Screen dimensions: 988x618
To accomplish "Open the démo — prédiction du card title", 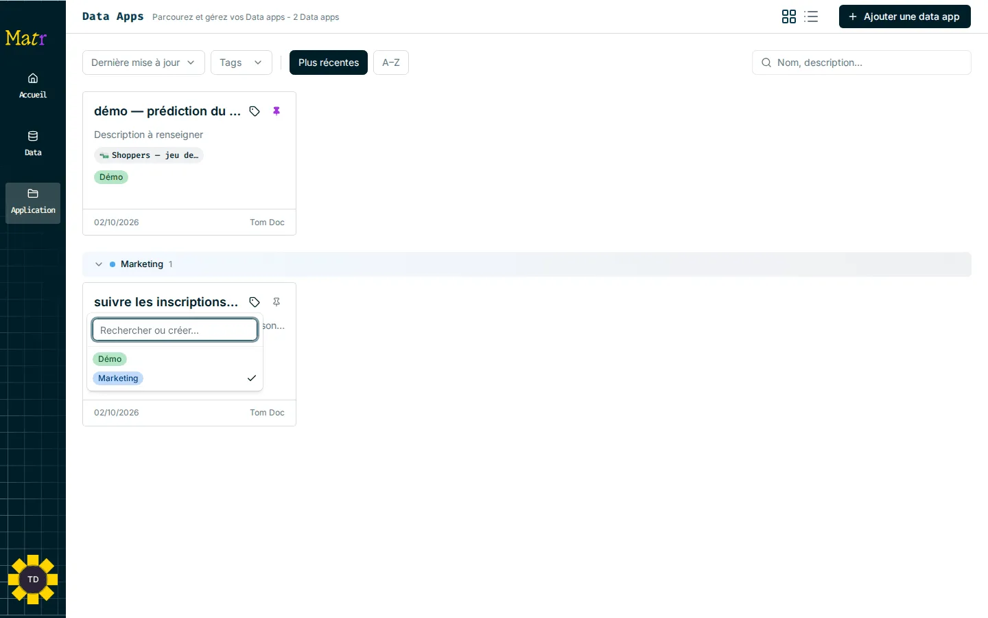I will [167, 111].
